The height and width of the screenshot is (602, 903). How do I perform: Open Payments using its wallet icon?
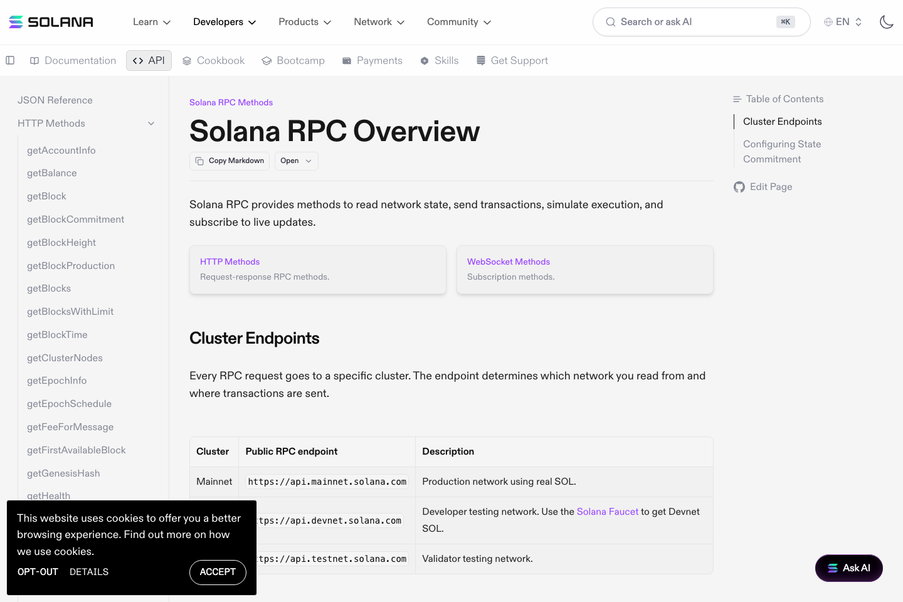[x=346, y=60]
